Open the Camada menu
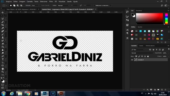 pos(30,2)
